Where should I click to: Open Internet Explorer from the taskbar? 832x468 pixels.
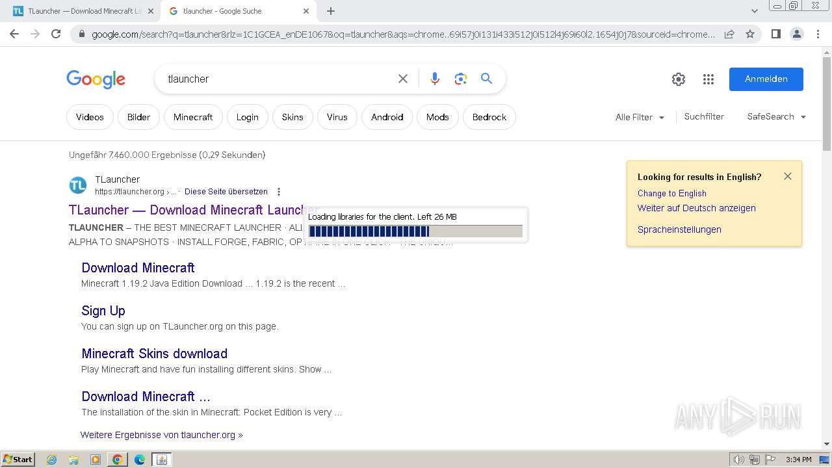point(52,460)
